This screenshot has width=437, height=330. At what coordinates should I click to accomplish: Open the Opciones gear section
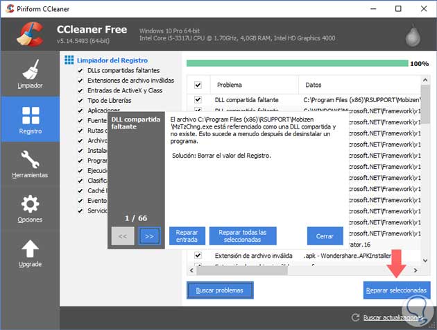[30, 208]
